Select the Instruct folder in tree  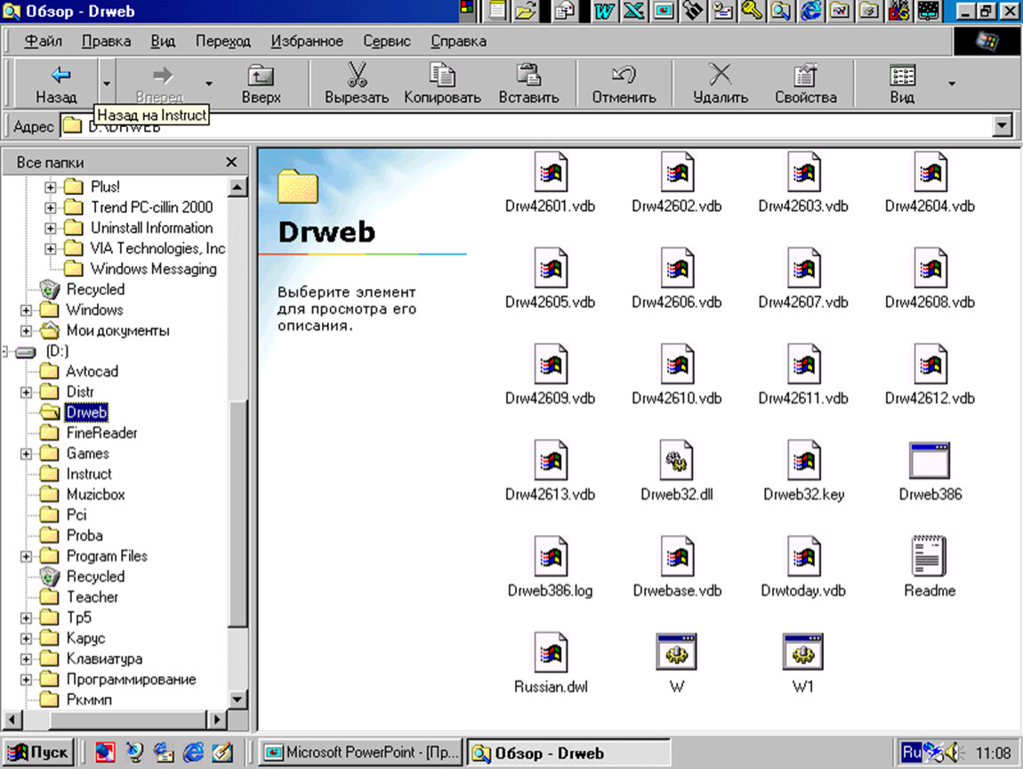(x=89, y=474)
